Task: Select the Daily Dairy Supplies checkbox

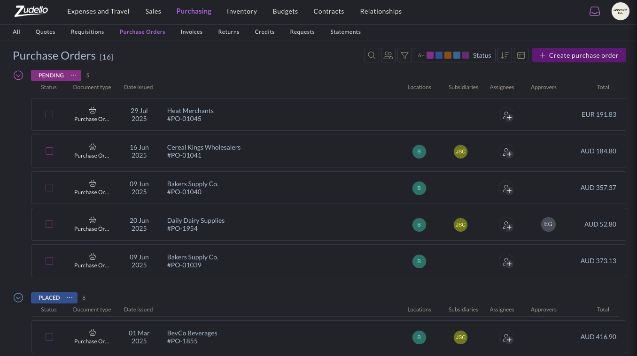Action: point(49,224)
